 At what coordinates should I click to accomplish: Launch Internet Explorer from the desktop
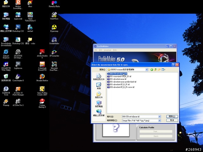[x=6, y=54]
